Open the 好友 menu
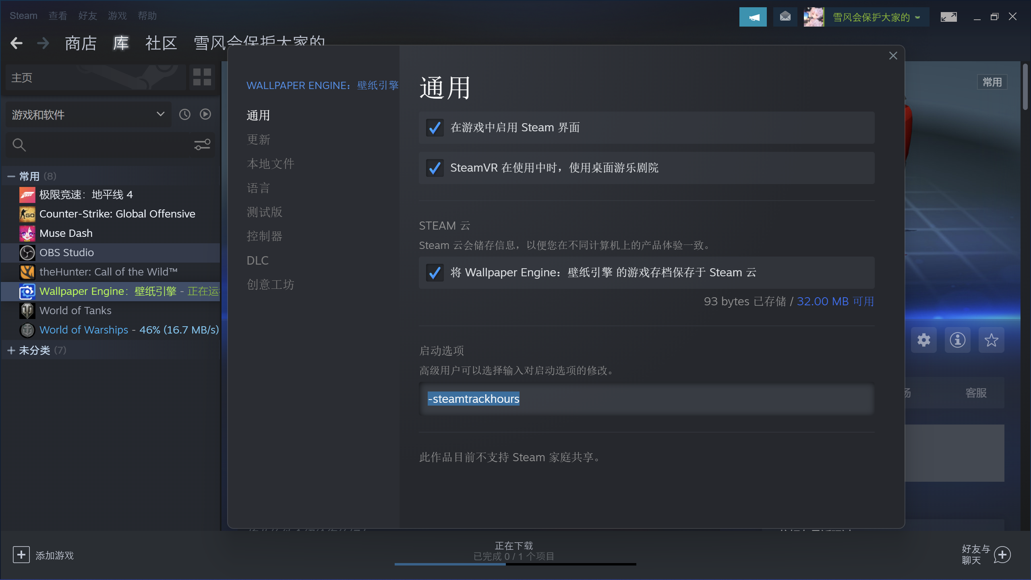 tap(87, 16)
